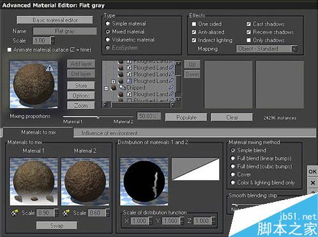Click the Material 2 scale stepper arrows

[108, 213]
